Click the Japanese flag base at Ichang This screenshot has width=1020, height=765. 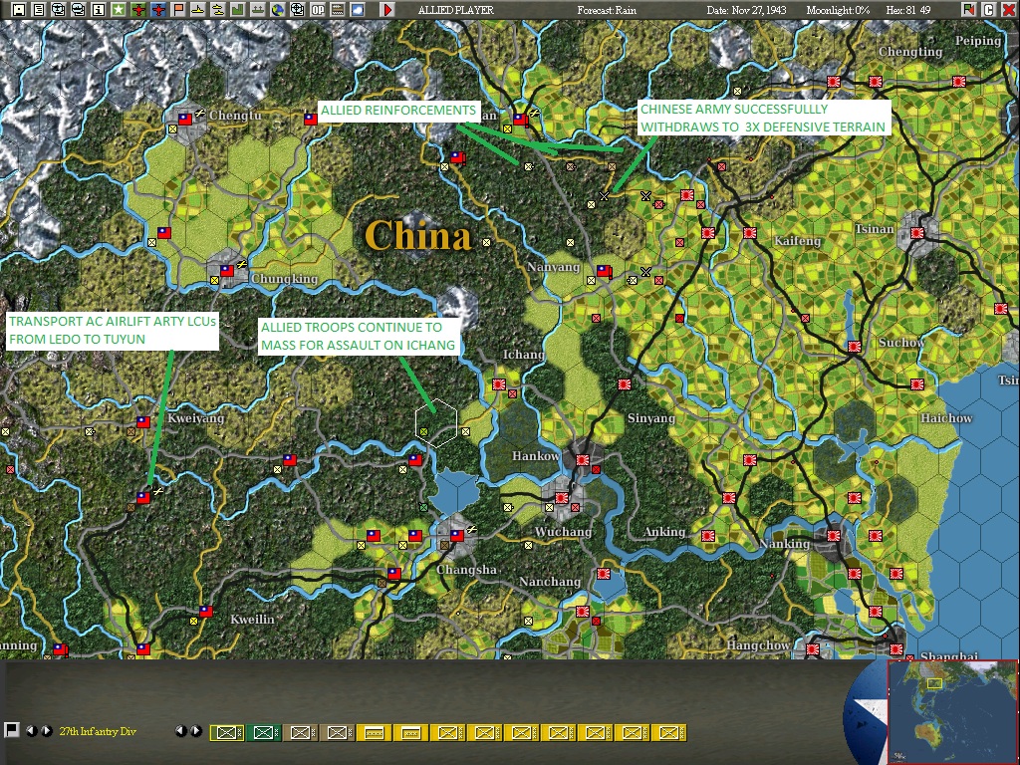click(x=499, y=384)
